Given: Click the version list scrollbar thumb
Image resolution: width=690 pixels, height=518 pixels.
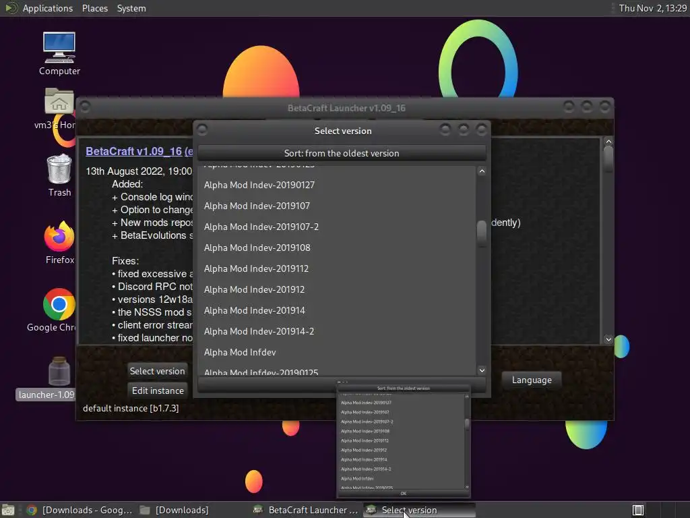Looking at the screenshot, I should point(482,233).
